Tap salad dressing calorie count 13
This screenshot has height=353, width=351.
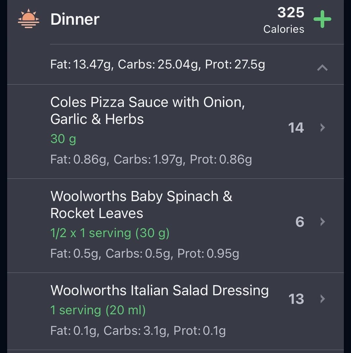coord(296,299)
